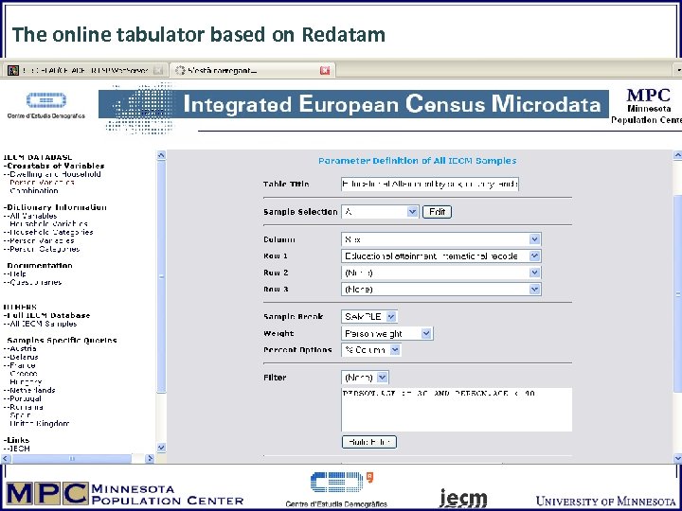The height and width of the screenshot is (511, 682).
Task: Click the first browser tab's favicon
Action: click(13, 70)
